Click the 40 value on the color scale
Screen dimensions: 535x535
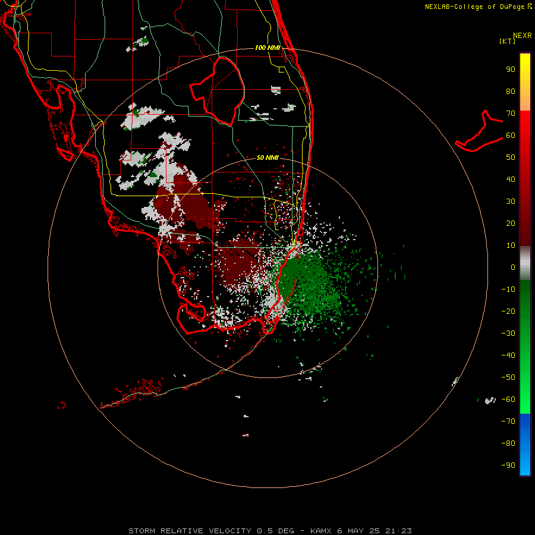click(x=511, y=180)
